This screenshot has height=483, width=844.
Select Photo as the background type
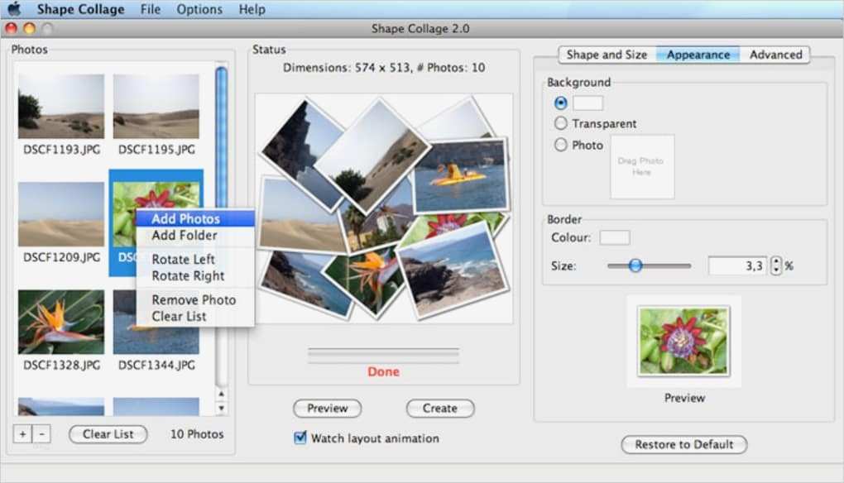[x=559, y=145]
